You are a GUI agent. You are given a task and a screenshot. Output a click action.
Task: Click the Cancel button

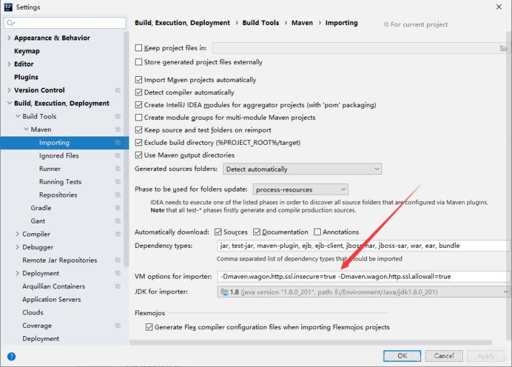pos(444,356)
